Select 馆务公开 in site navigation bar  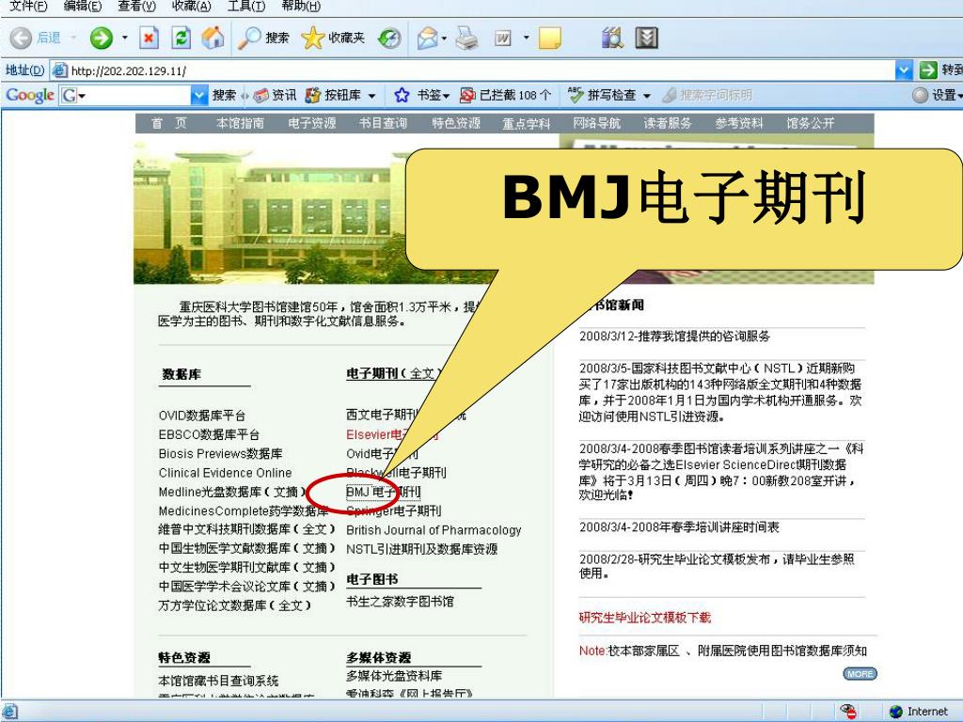tap(810, 123)
